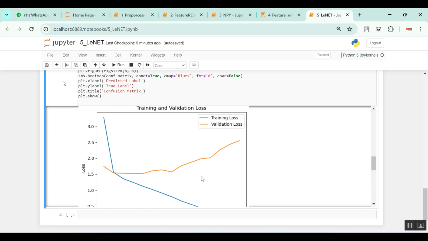Toggle the Trusted notebook indicator

(323, 55)
